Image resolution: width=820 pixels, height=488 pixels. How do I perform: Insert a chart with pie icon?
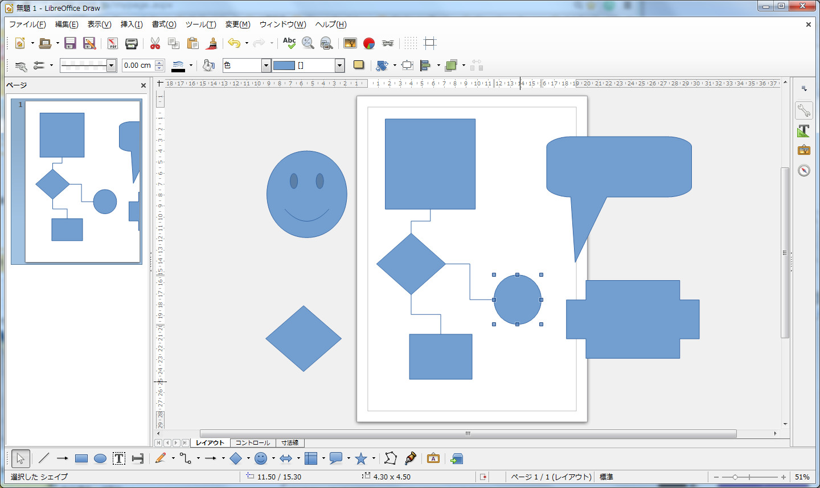[x=369, y=43]
